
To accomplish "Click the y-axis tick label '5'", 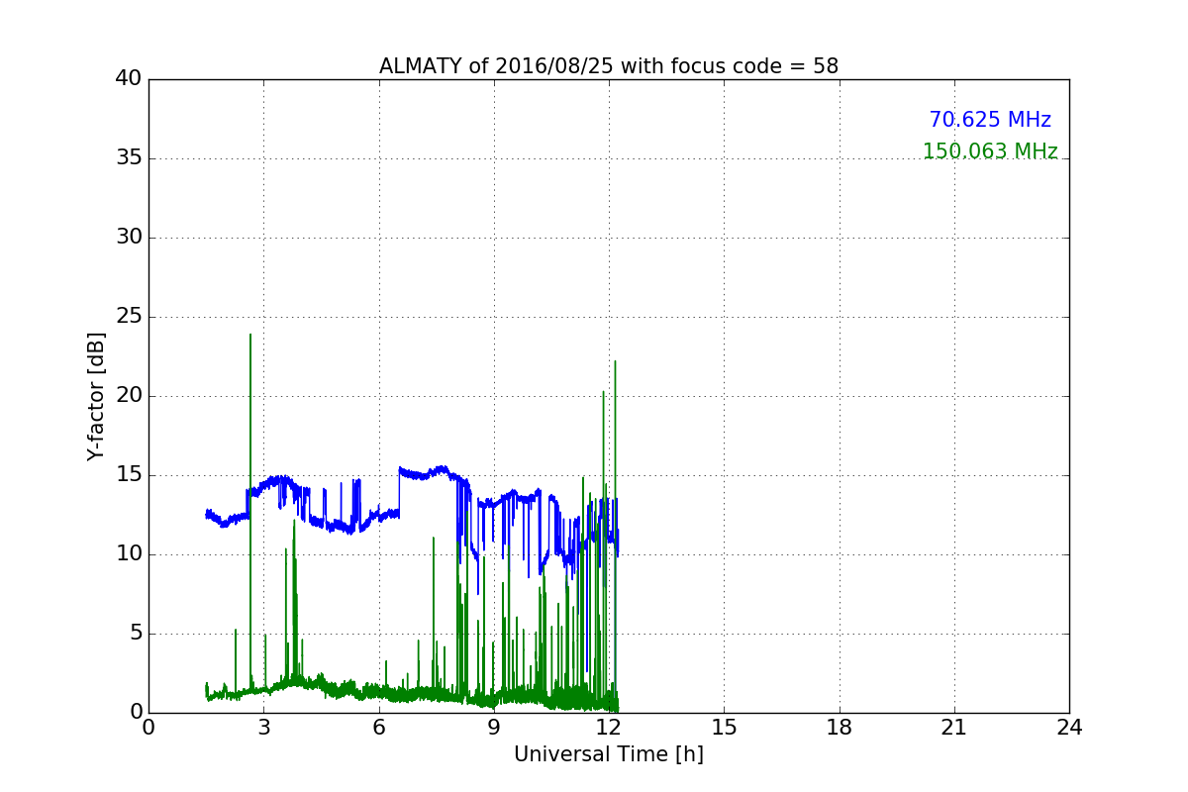I will coord(136,634).
